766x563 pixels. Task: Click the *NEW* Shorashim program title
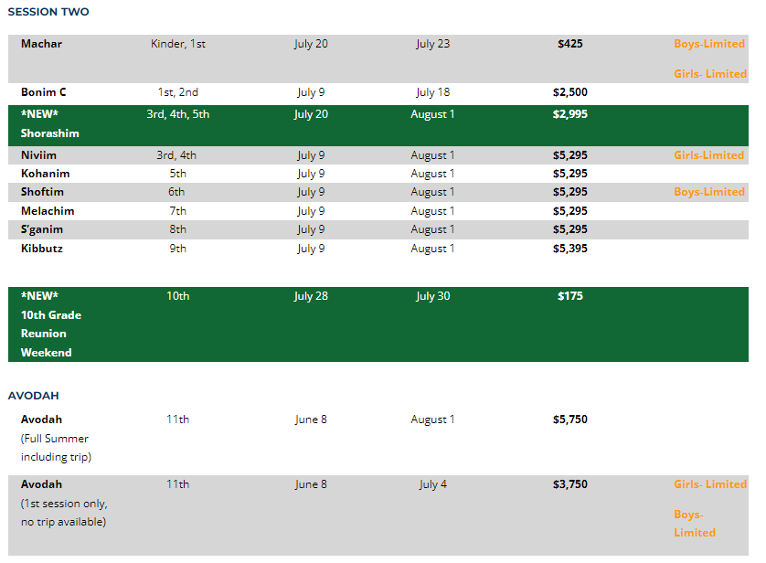(49, 124)
